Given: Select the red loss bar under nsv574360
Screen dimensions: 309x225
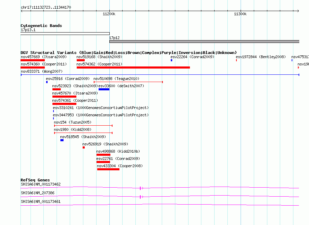Looking at the screenshot, I should click(x=33, y=67).
